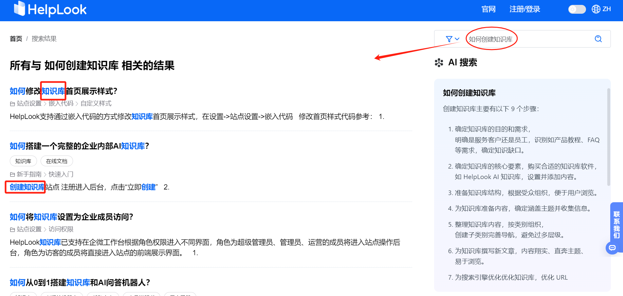Click the 嵌入代码 breadcrumb text
Viewport: 623px width, 296px height.
[x=61, y=104]
